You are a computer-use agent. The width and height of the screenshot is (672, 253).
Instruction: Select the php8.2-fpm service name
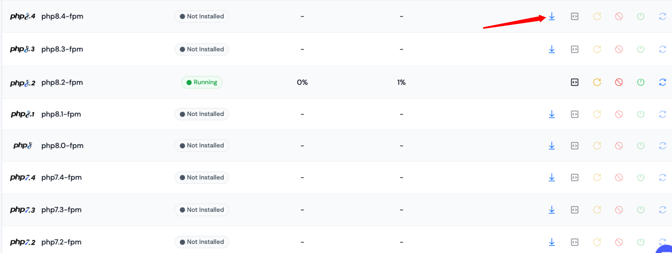pyautogui.click(x=62, y=82)
